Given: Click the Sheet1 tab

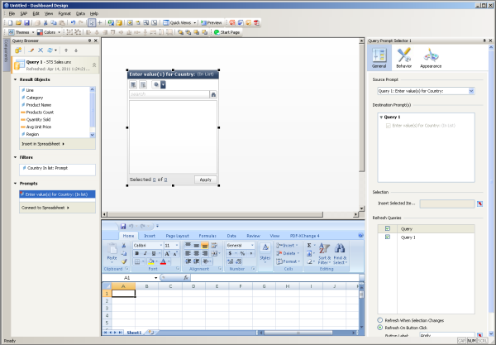Looking at the screenshot, I should click(134, 333).
